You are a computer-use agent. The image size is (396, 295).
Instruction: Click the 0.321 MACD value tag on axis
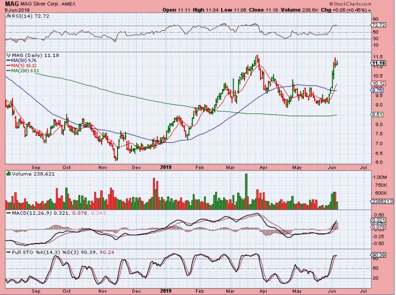pos(379,220)
